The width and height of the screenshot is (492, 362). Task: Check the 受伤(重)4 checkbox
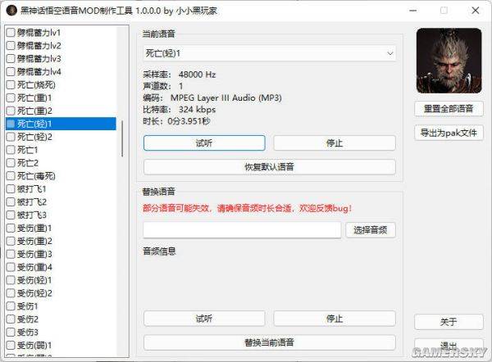[11, 267]
